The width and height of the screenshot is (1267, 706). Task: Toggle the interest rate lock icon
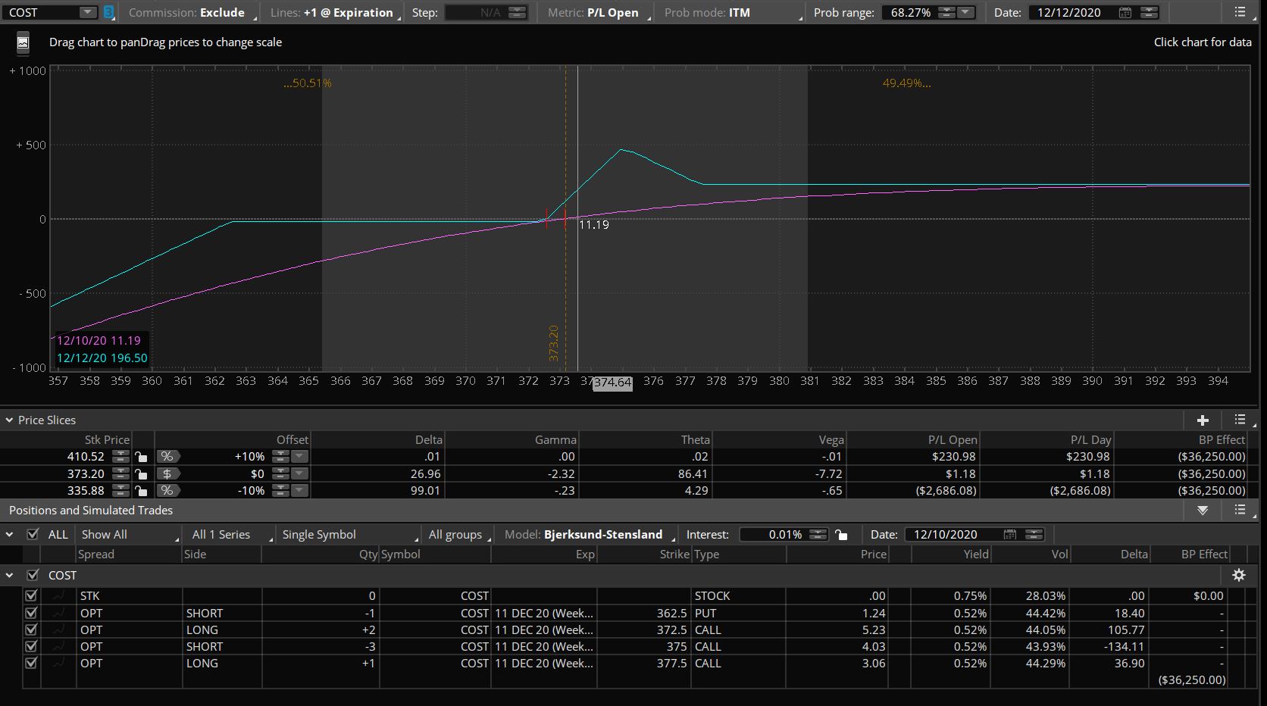tap(841, 535)
